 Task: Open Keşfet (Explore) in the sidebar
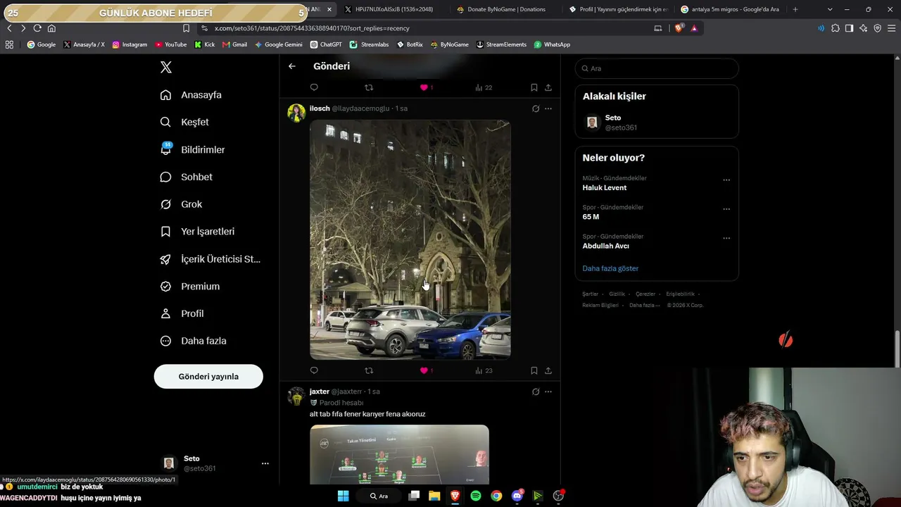coord(184,122)
